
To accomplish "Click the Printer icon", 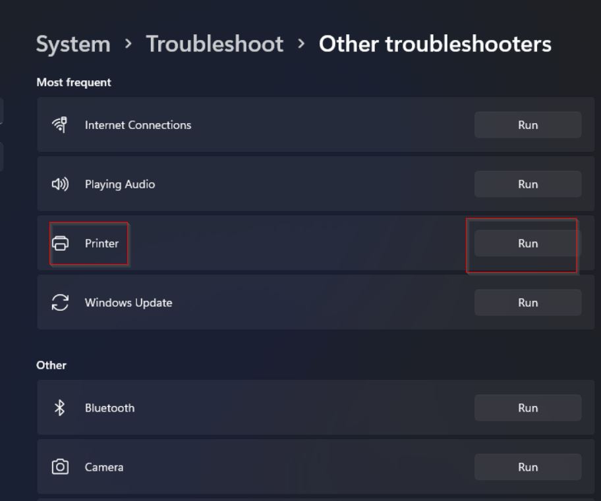I will tap(60, 244).
